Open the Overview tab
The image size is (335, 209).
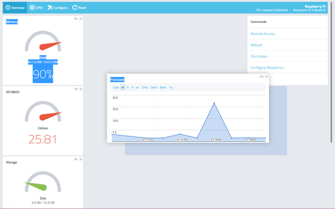15,8
